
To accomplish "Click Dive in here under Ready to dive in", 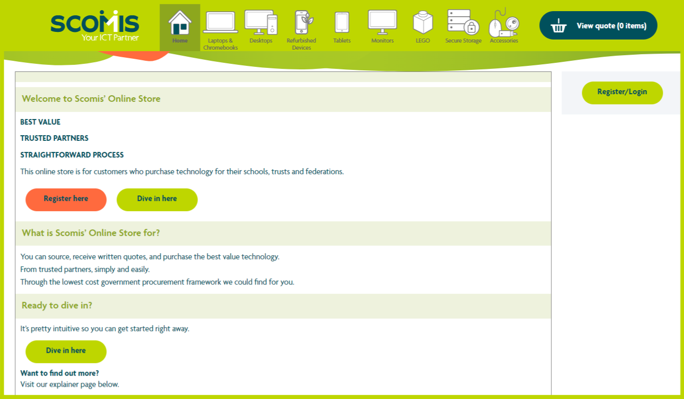I will (66, 351).
